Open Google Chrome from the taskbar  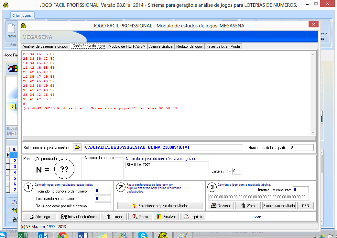62,235
